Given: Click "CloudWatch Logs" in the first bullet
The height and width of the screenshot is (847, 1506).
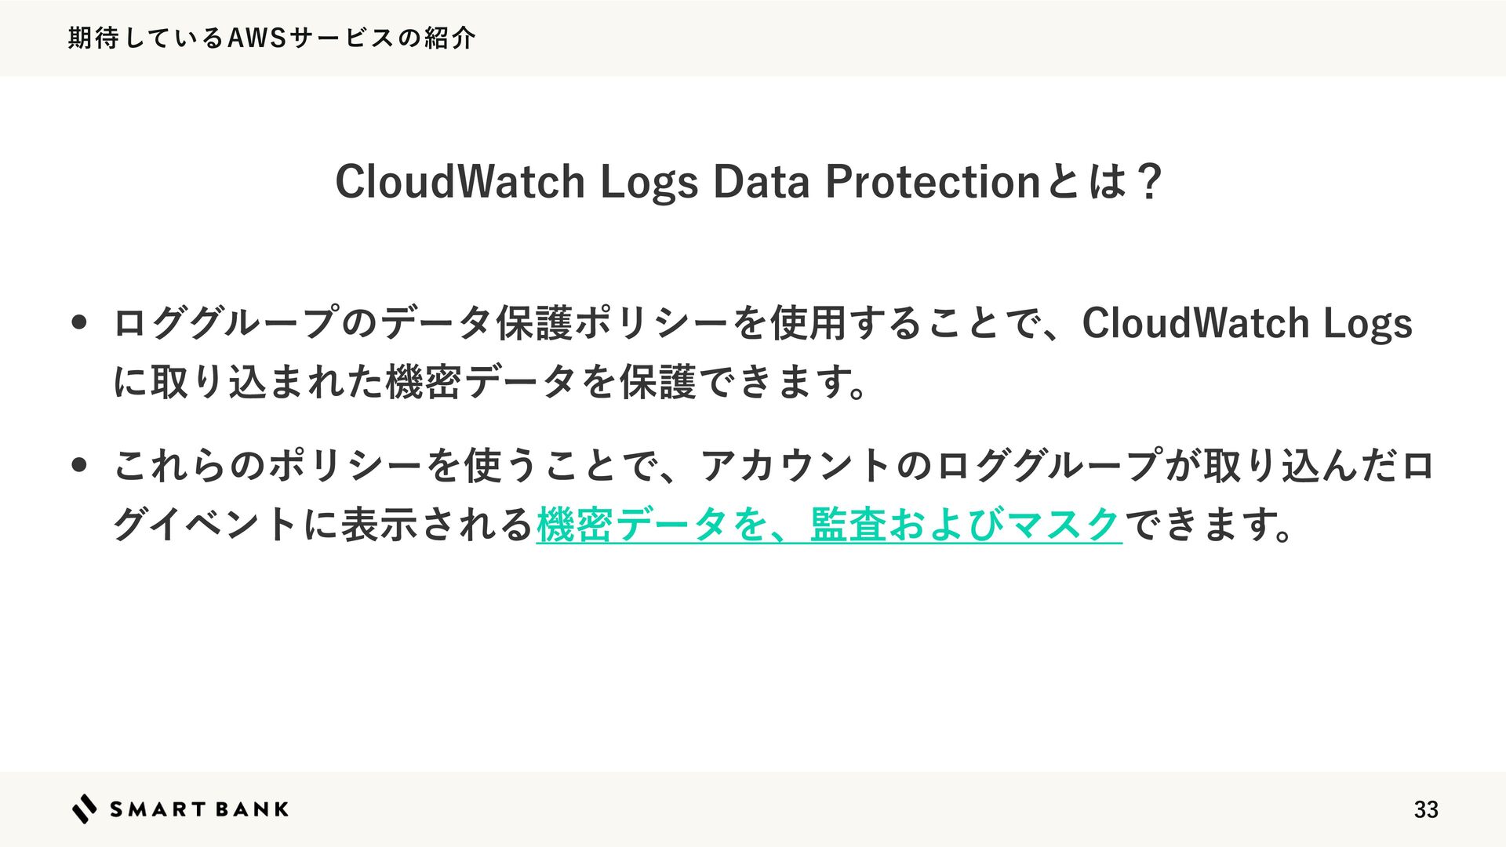Looking at the screenshot, I should [1246, 322].
